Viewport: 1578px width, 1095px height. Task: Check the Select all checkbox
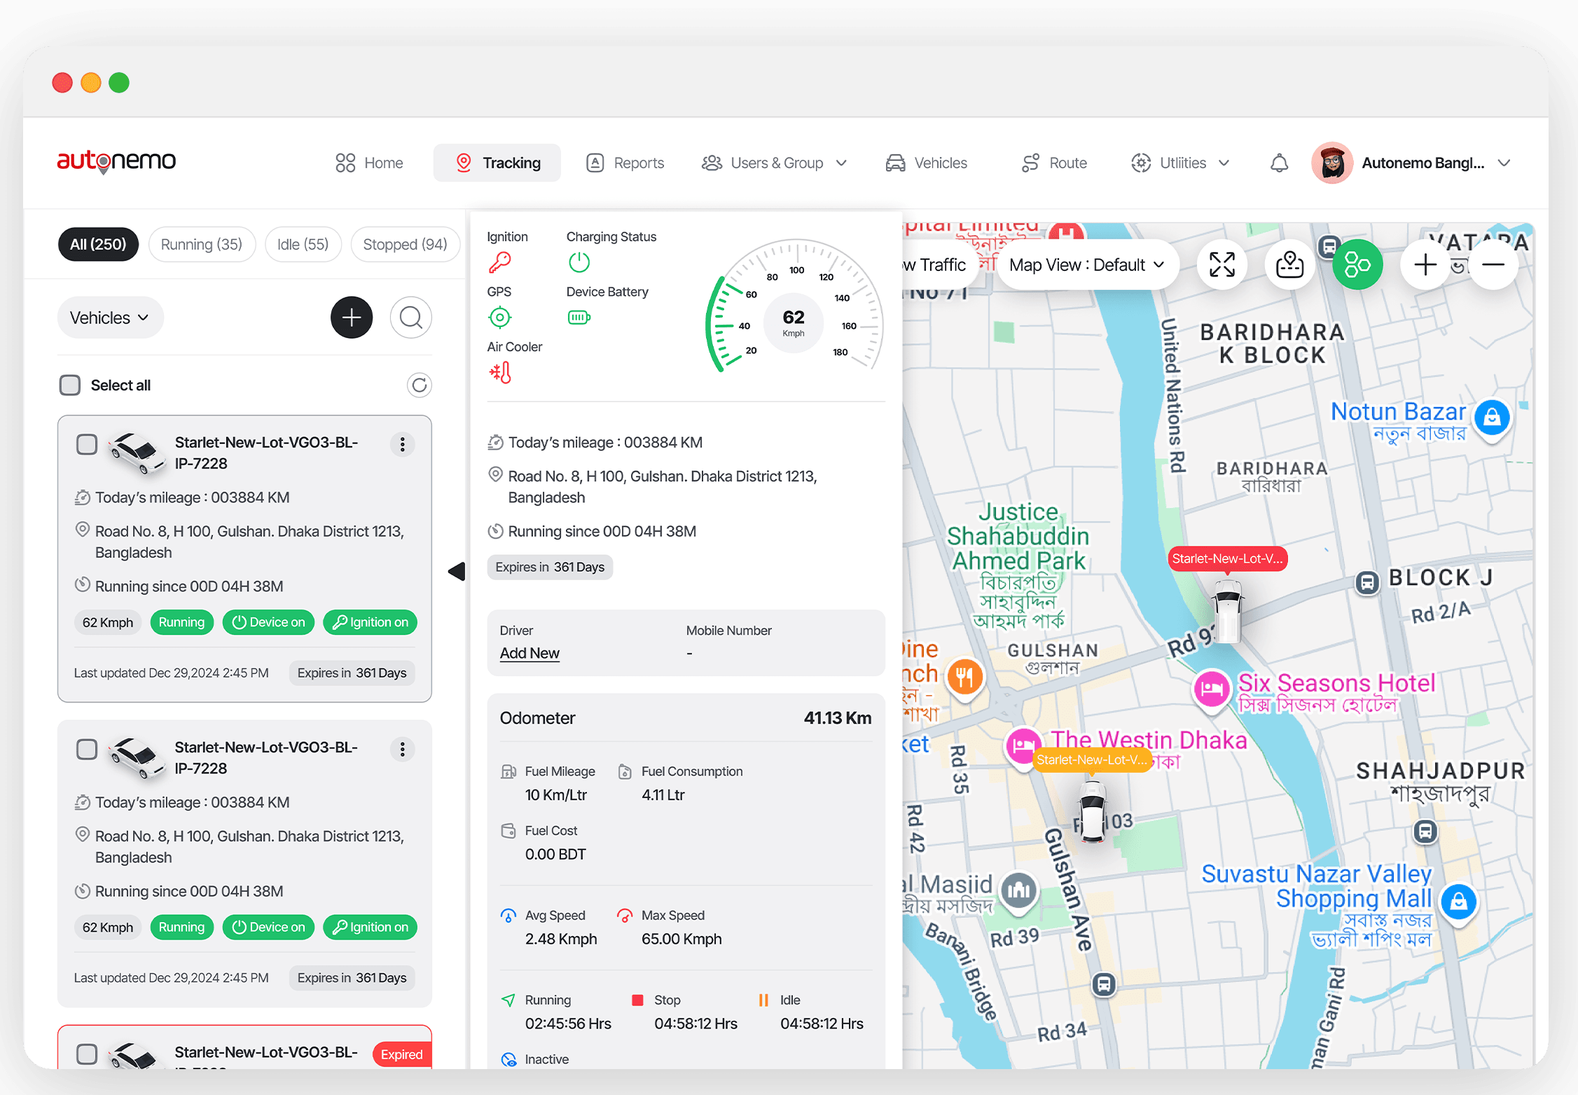[70, 385]
